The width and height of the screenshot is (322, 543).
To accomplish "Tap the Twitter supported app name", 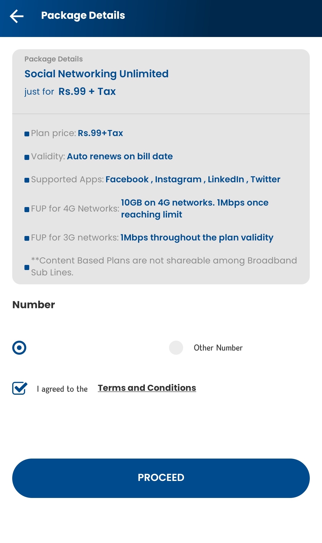I will (x=265, y=179).
